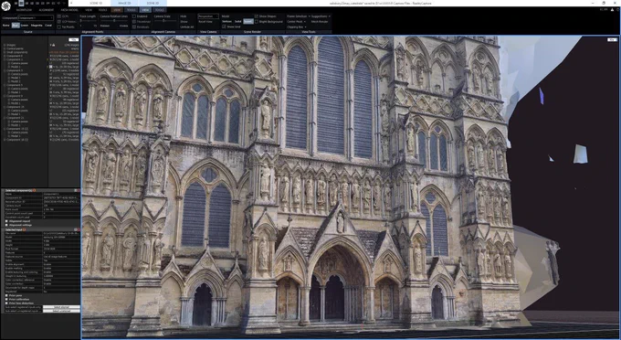
Task: Click the Enable alignment value field
Action: point(61,264)
